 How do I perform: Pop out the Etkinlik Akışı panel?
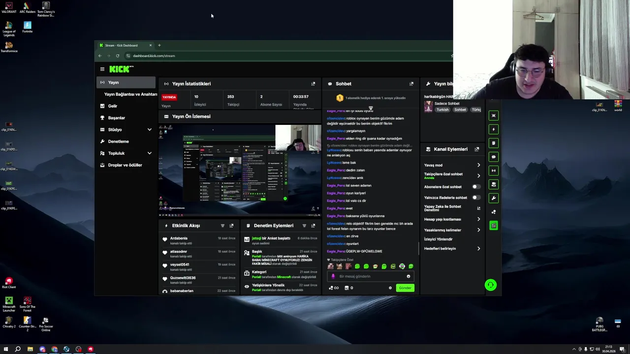(x=231, y=226)
